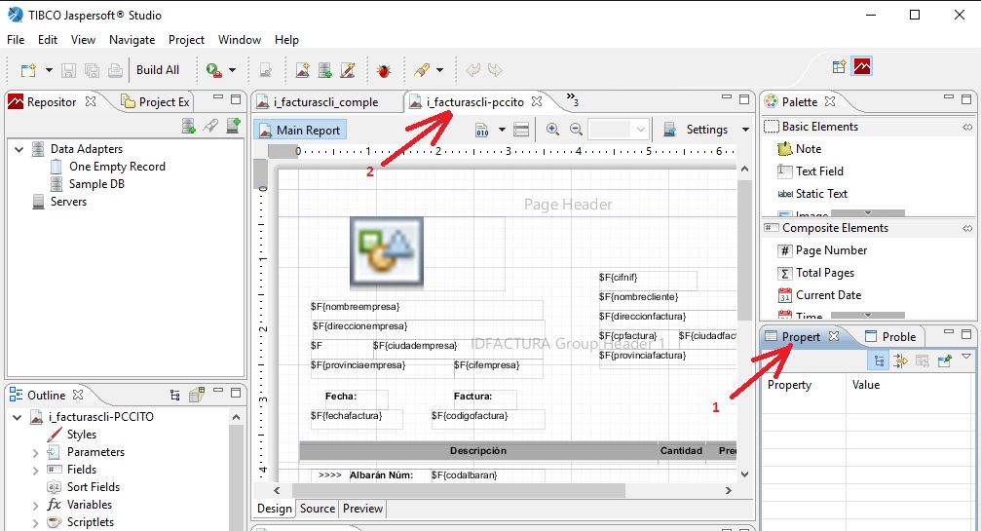
Task: Pick Total Pages from Composite Elements
Action: tap(815, 273)
